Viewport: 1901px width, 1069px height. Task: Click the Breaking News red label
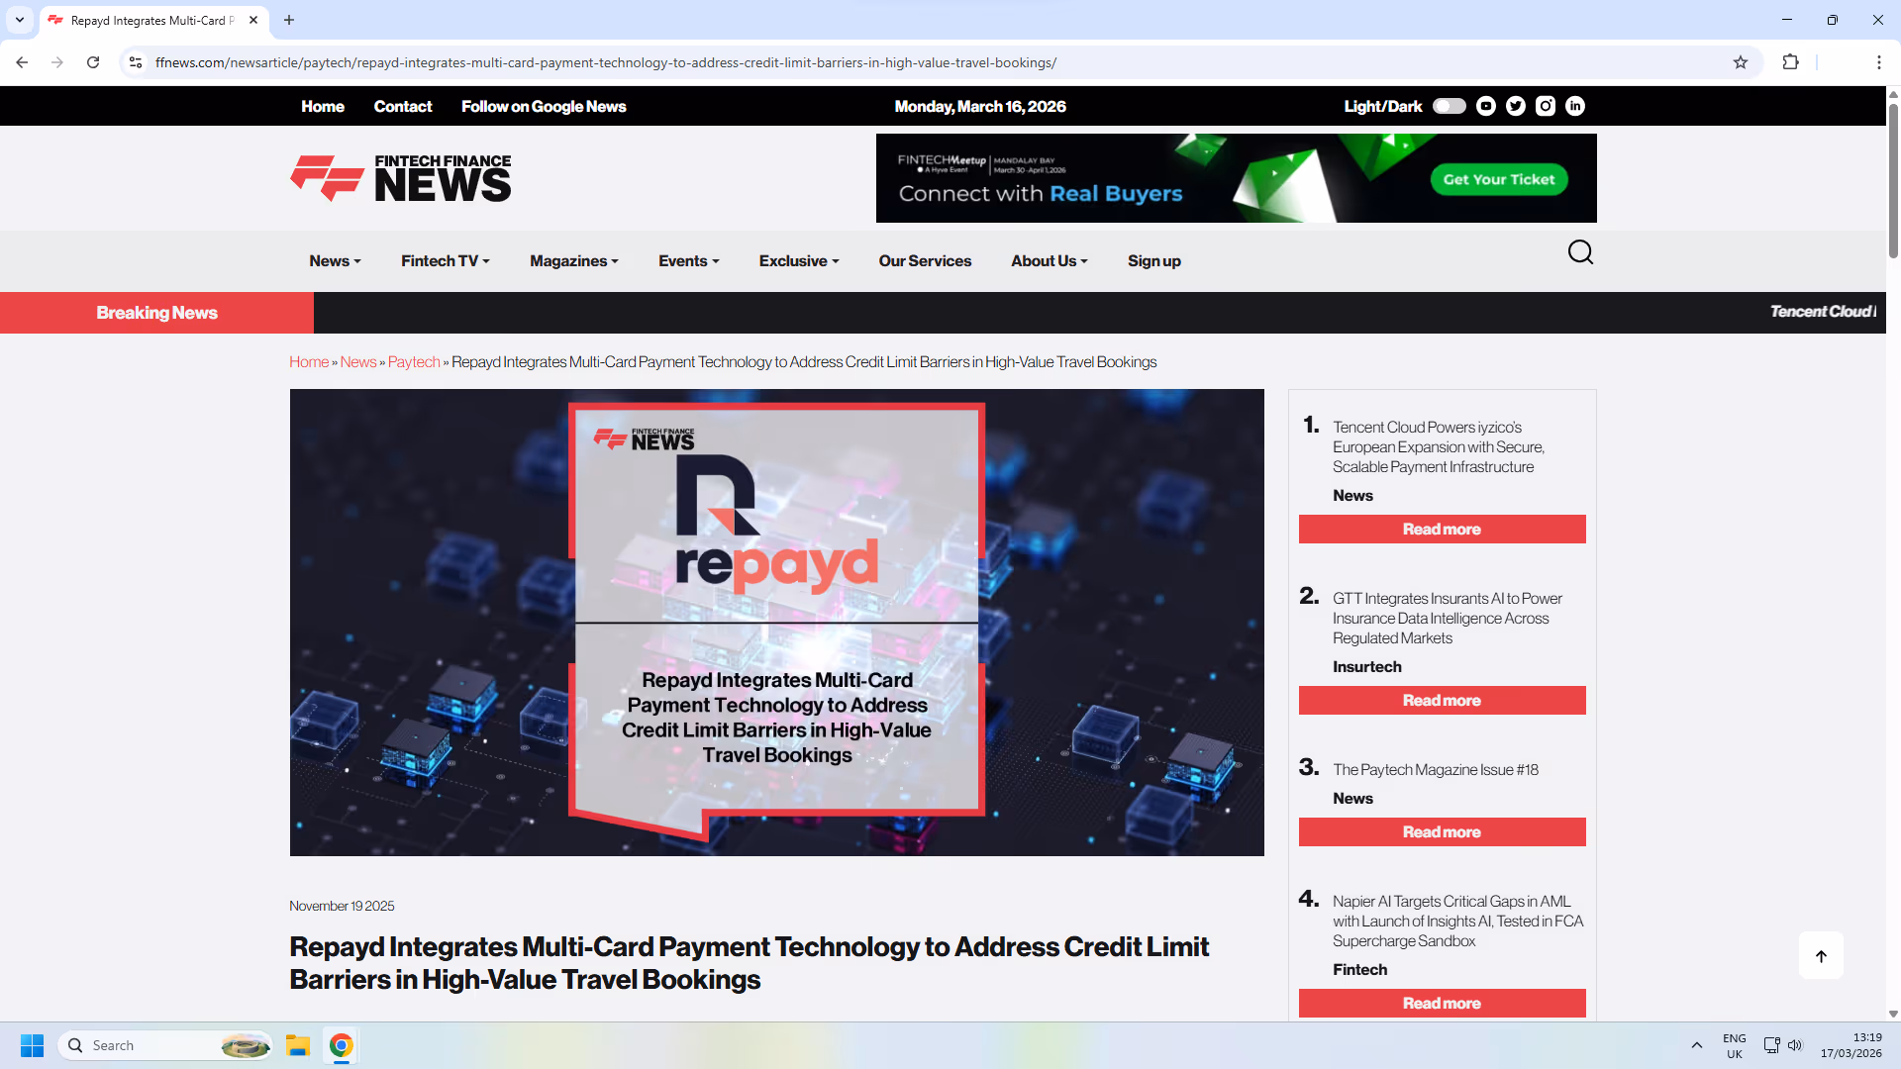click(x=156, y=313)
